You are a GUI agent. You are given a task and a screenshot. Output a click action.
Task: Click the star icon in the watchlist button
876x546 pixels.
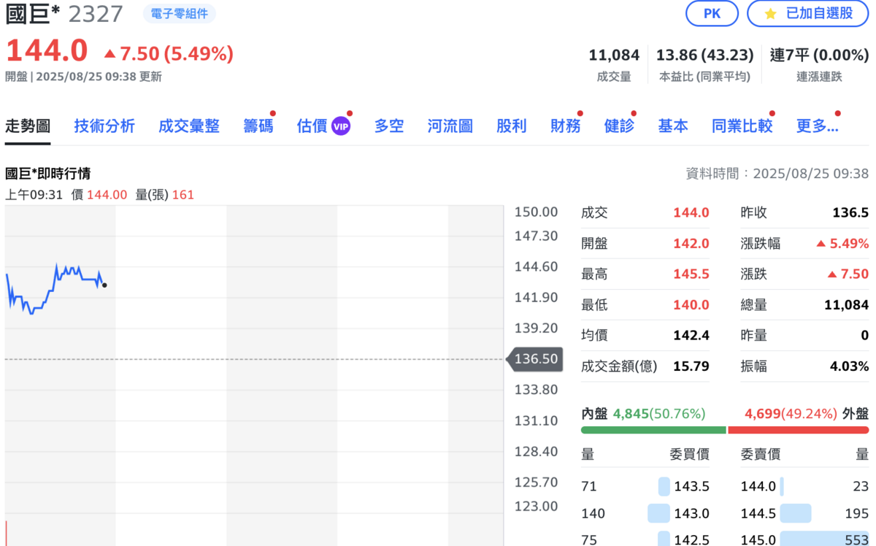pyautogui.click(x=771, y=13)
